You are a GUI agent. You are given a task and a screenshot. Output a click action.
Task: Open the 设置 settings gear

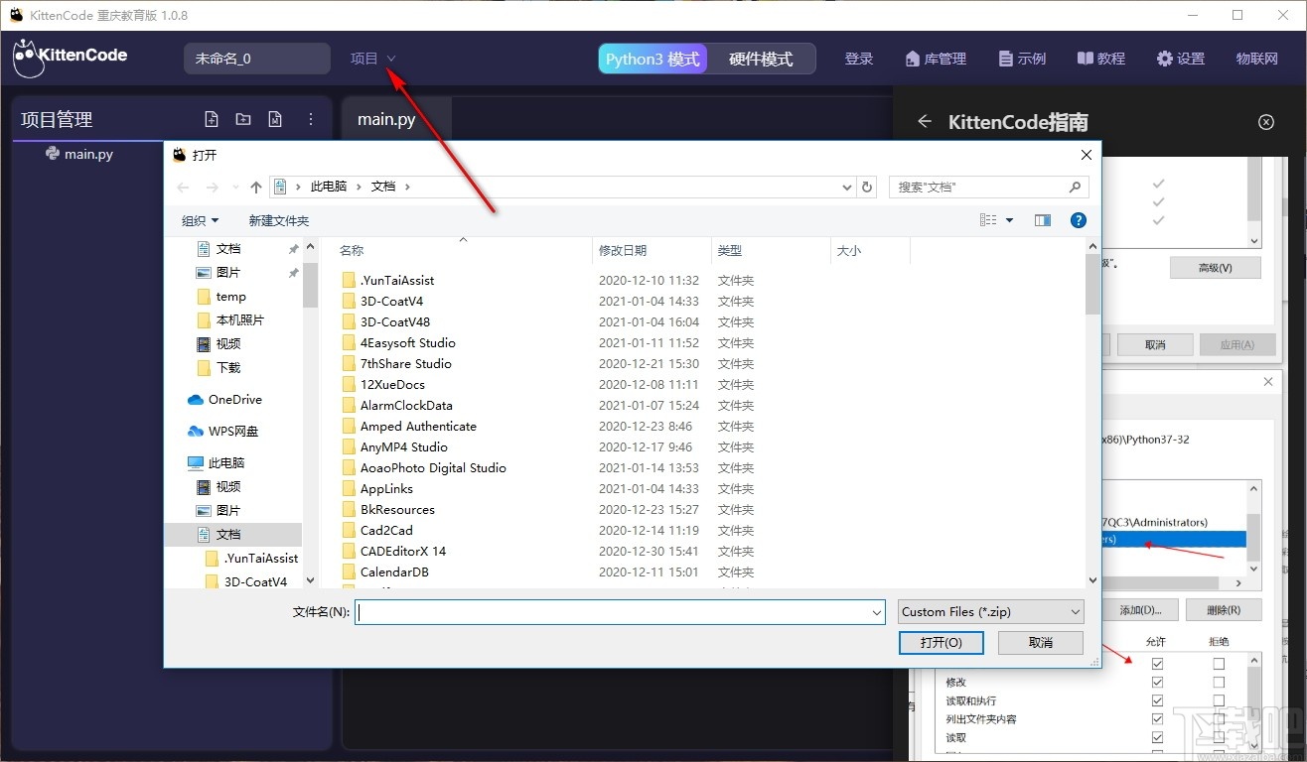[x=1180, y=59]
